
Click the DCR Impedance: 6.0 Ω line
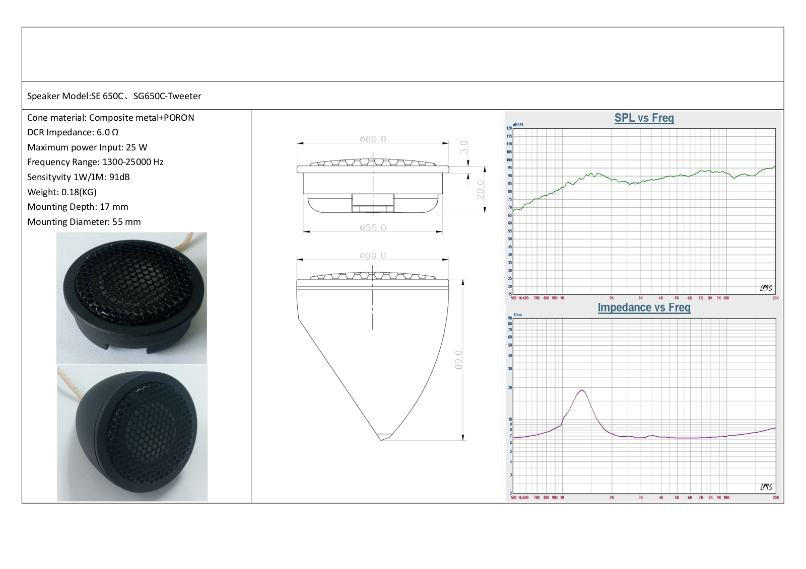tap(73, 132)
